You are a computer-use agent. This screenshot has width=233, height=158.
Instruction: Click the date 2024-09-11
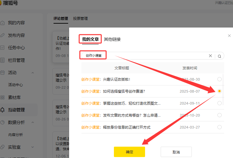pos(190,103)
